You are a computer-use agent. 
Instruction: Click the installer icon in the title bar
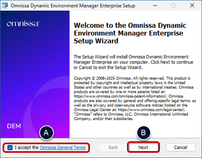coord(5,5)
